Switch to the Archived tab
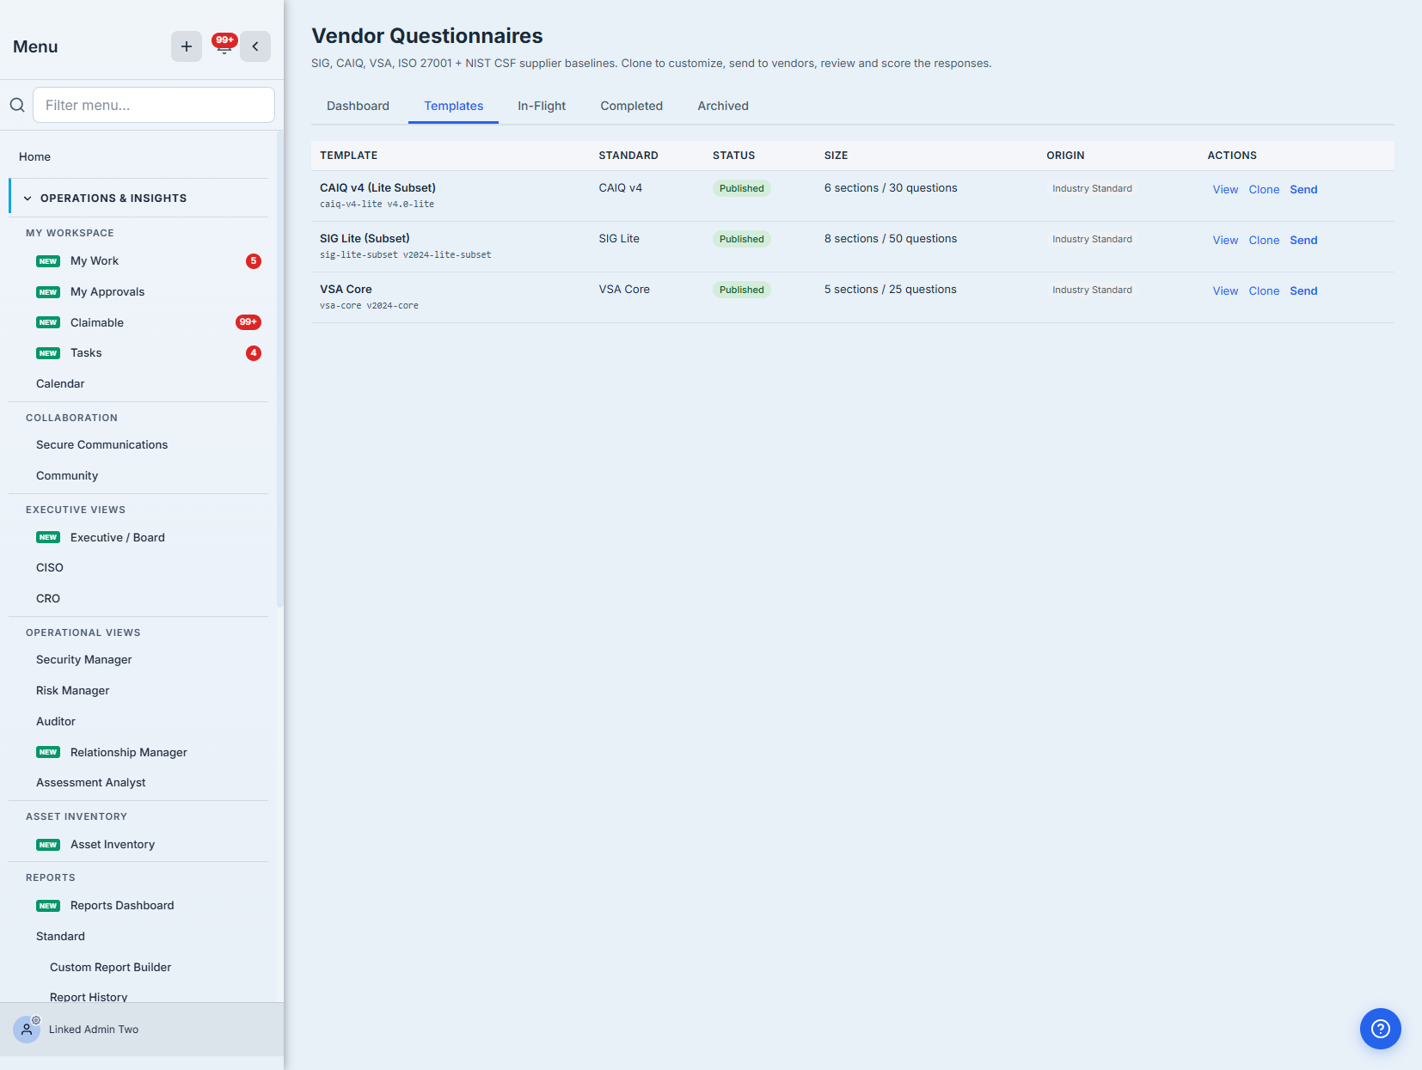Image resolution: width=1422 pixels, height=1070 pixels. click(723, 106)
